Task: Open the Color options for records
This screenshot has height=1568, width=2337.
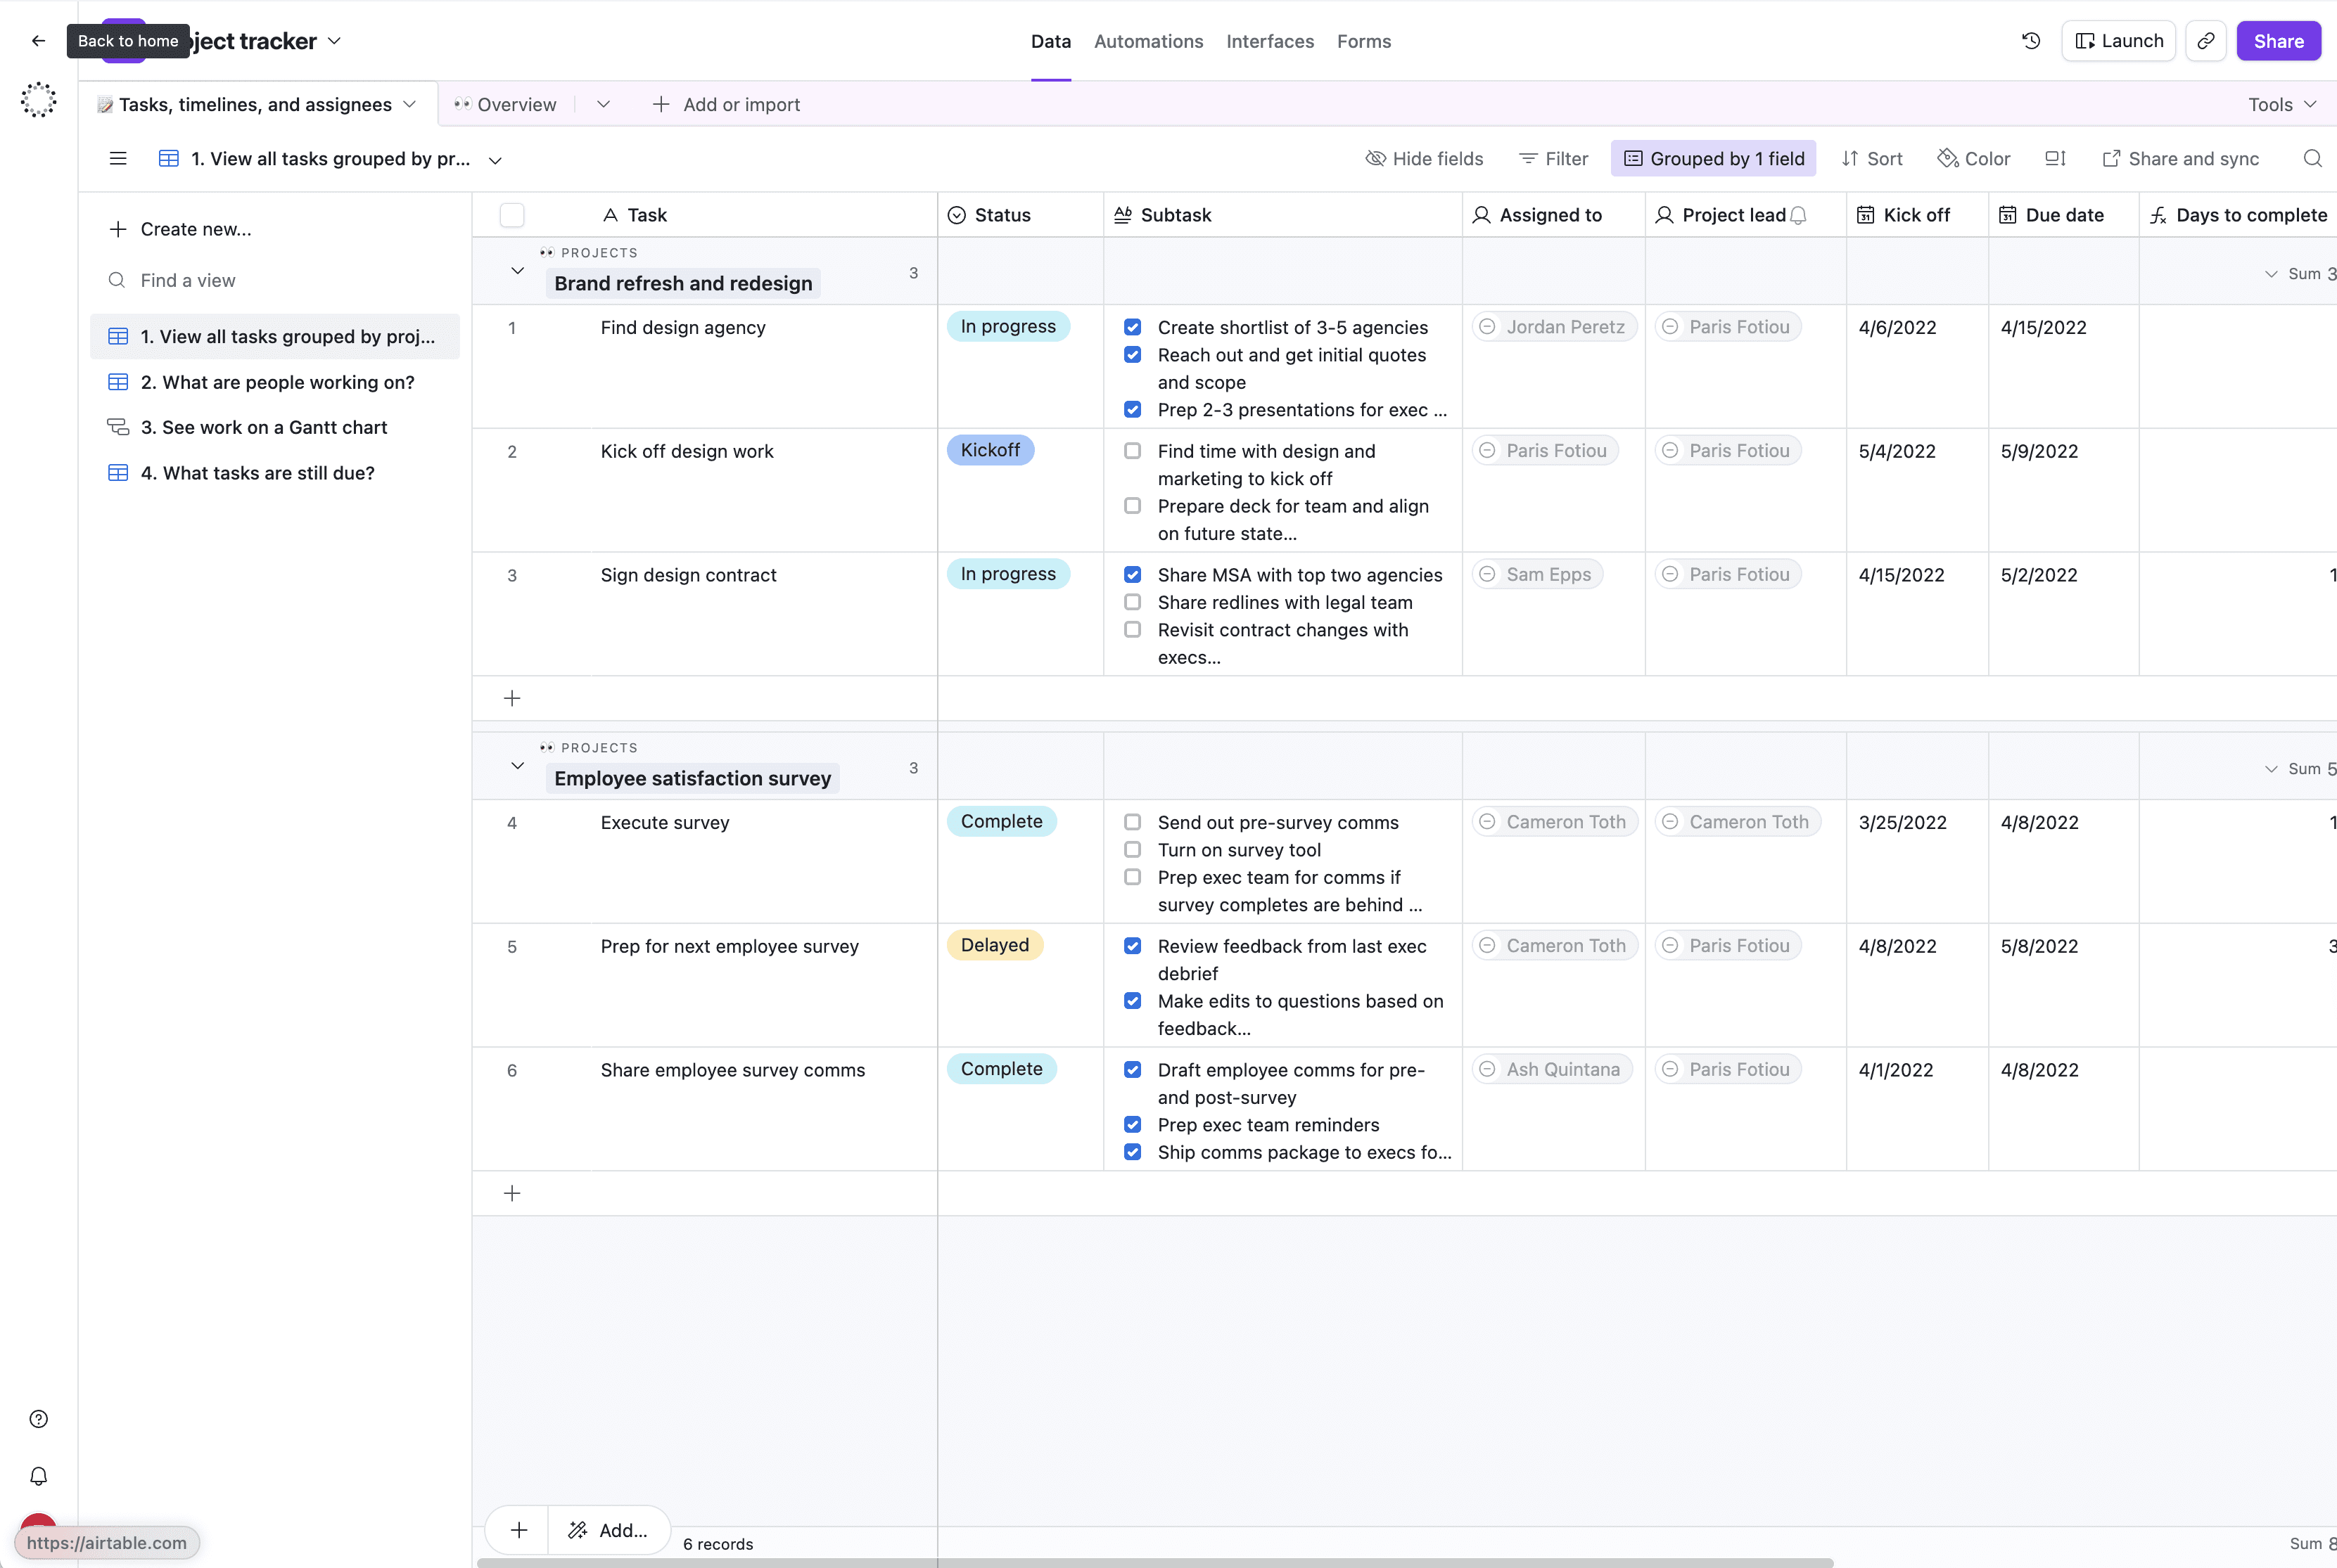Action: 1973,159
